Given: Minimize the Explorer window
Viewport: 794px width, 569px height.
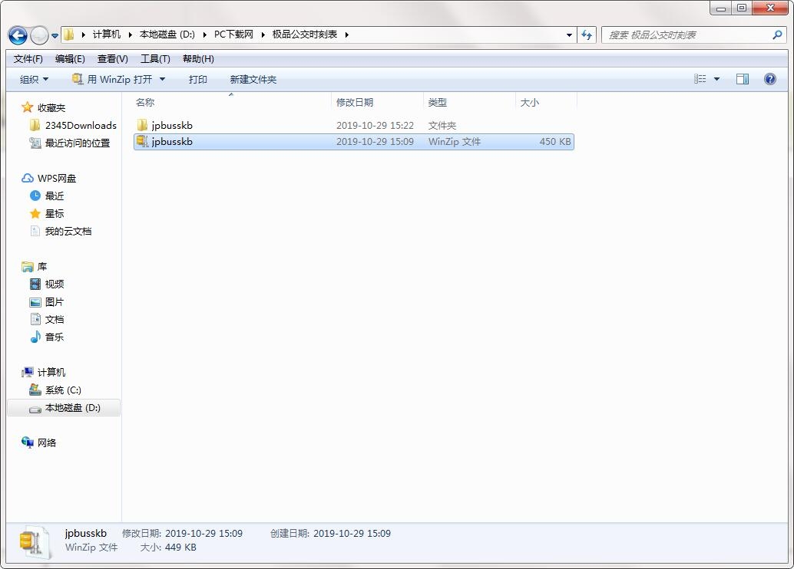Looking at the screenshot, I should point(720,8).
